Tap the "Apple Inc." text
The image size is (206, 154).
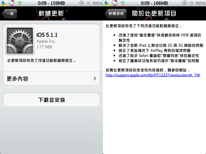(46, 41)
